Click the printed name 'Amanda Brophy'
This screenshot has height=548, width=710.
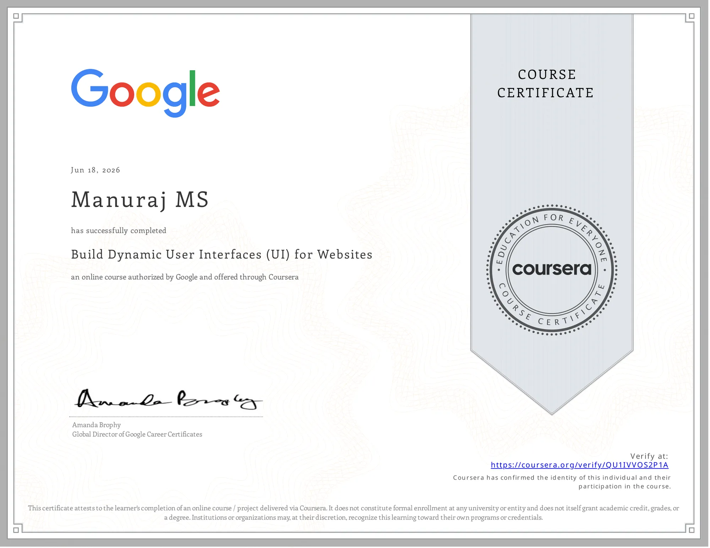pyautogui.click(x=97, y=425)
